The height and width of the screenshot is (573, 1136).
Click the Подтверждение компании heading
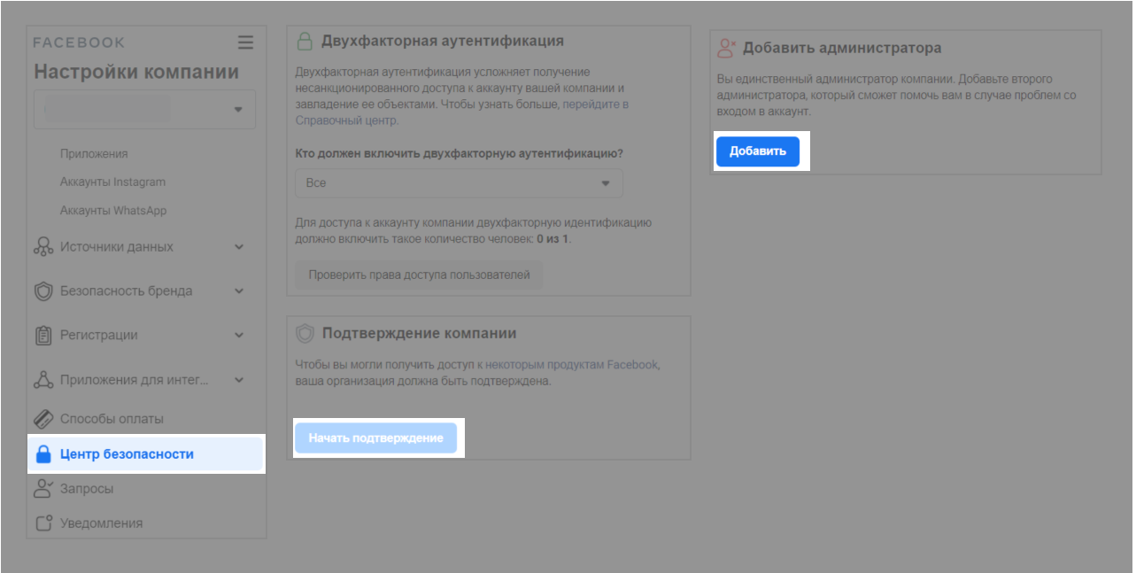[419, 333]
